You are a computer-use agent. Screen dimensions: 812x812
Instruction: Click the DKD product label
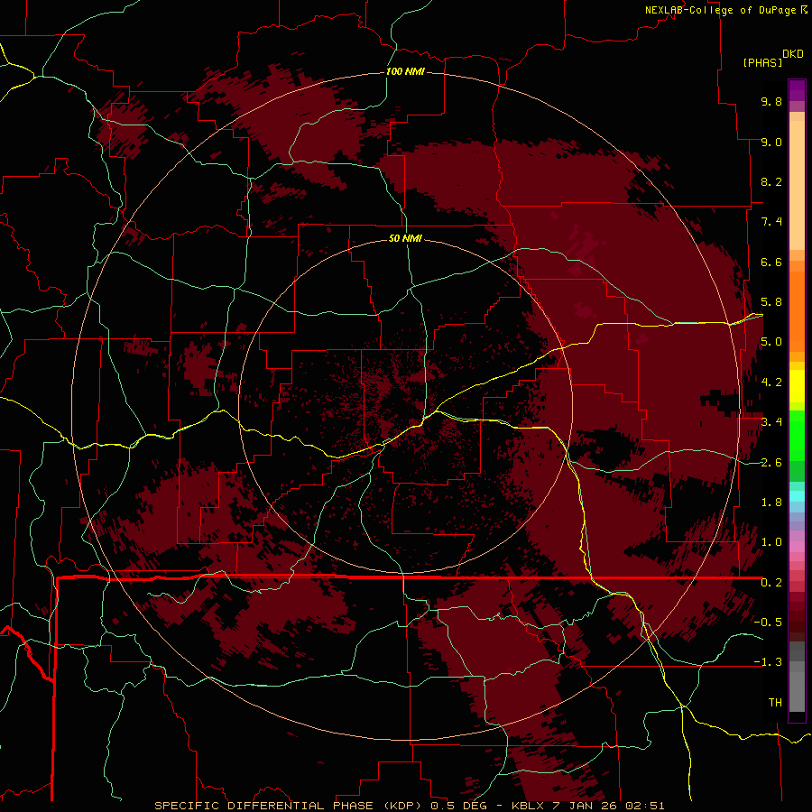tap(793, 54)
